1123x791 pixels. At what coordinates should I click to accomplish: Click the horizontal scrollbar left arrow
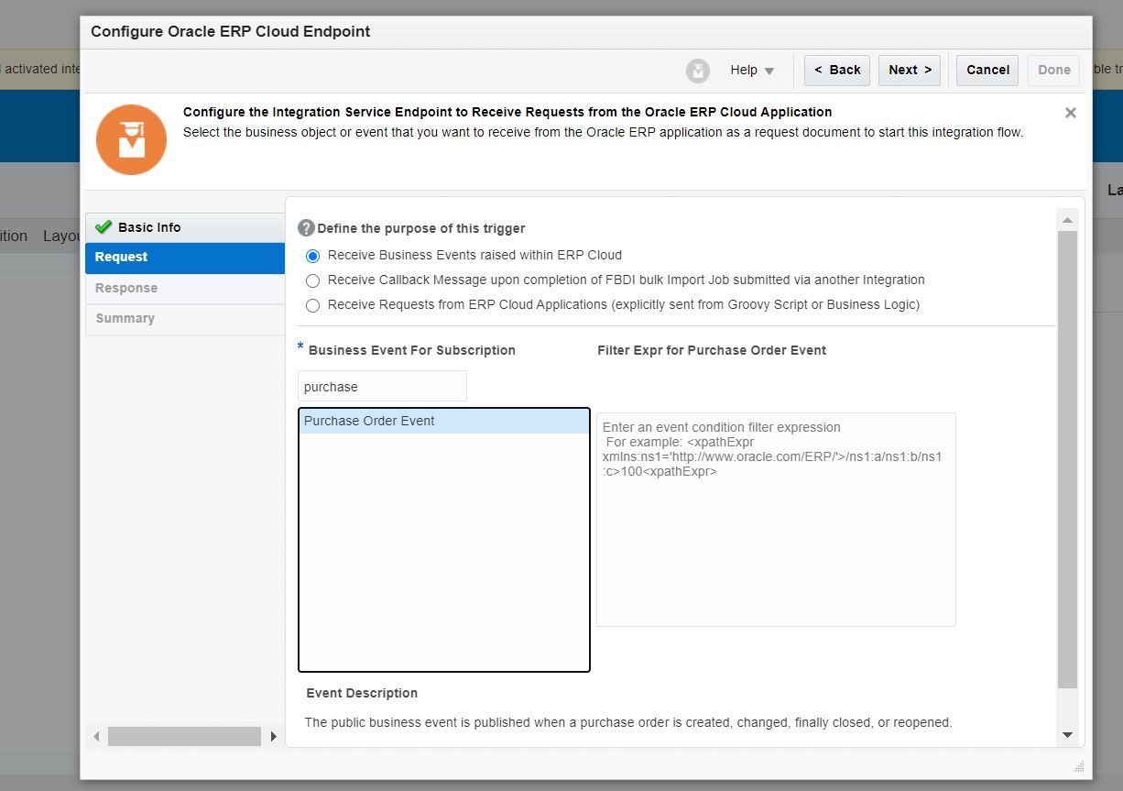97,736
